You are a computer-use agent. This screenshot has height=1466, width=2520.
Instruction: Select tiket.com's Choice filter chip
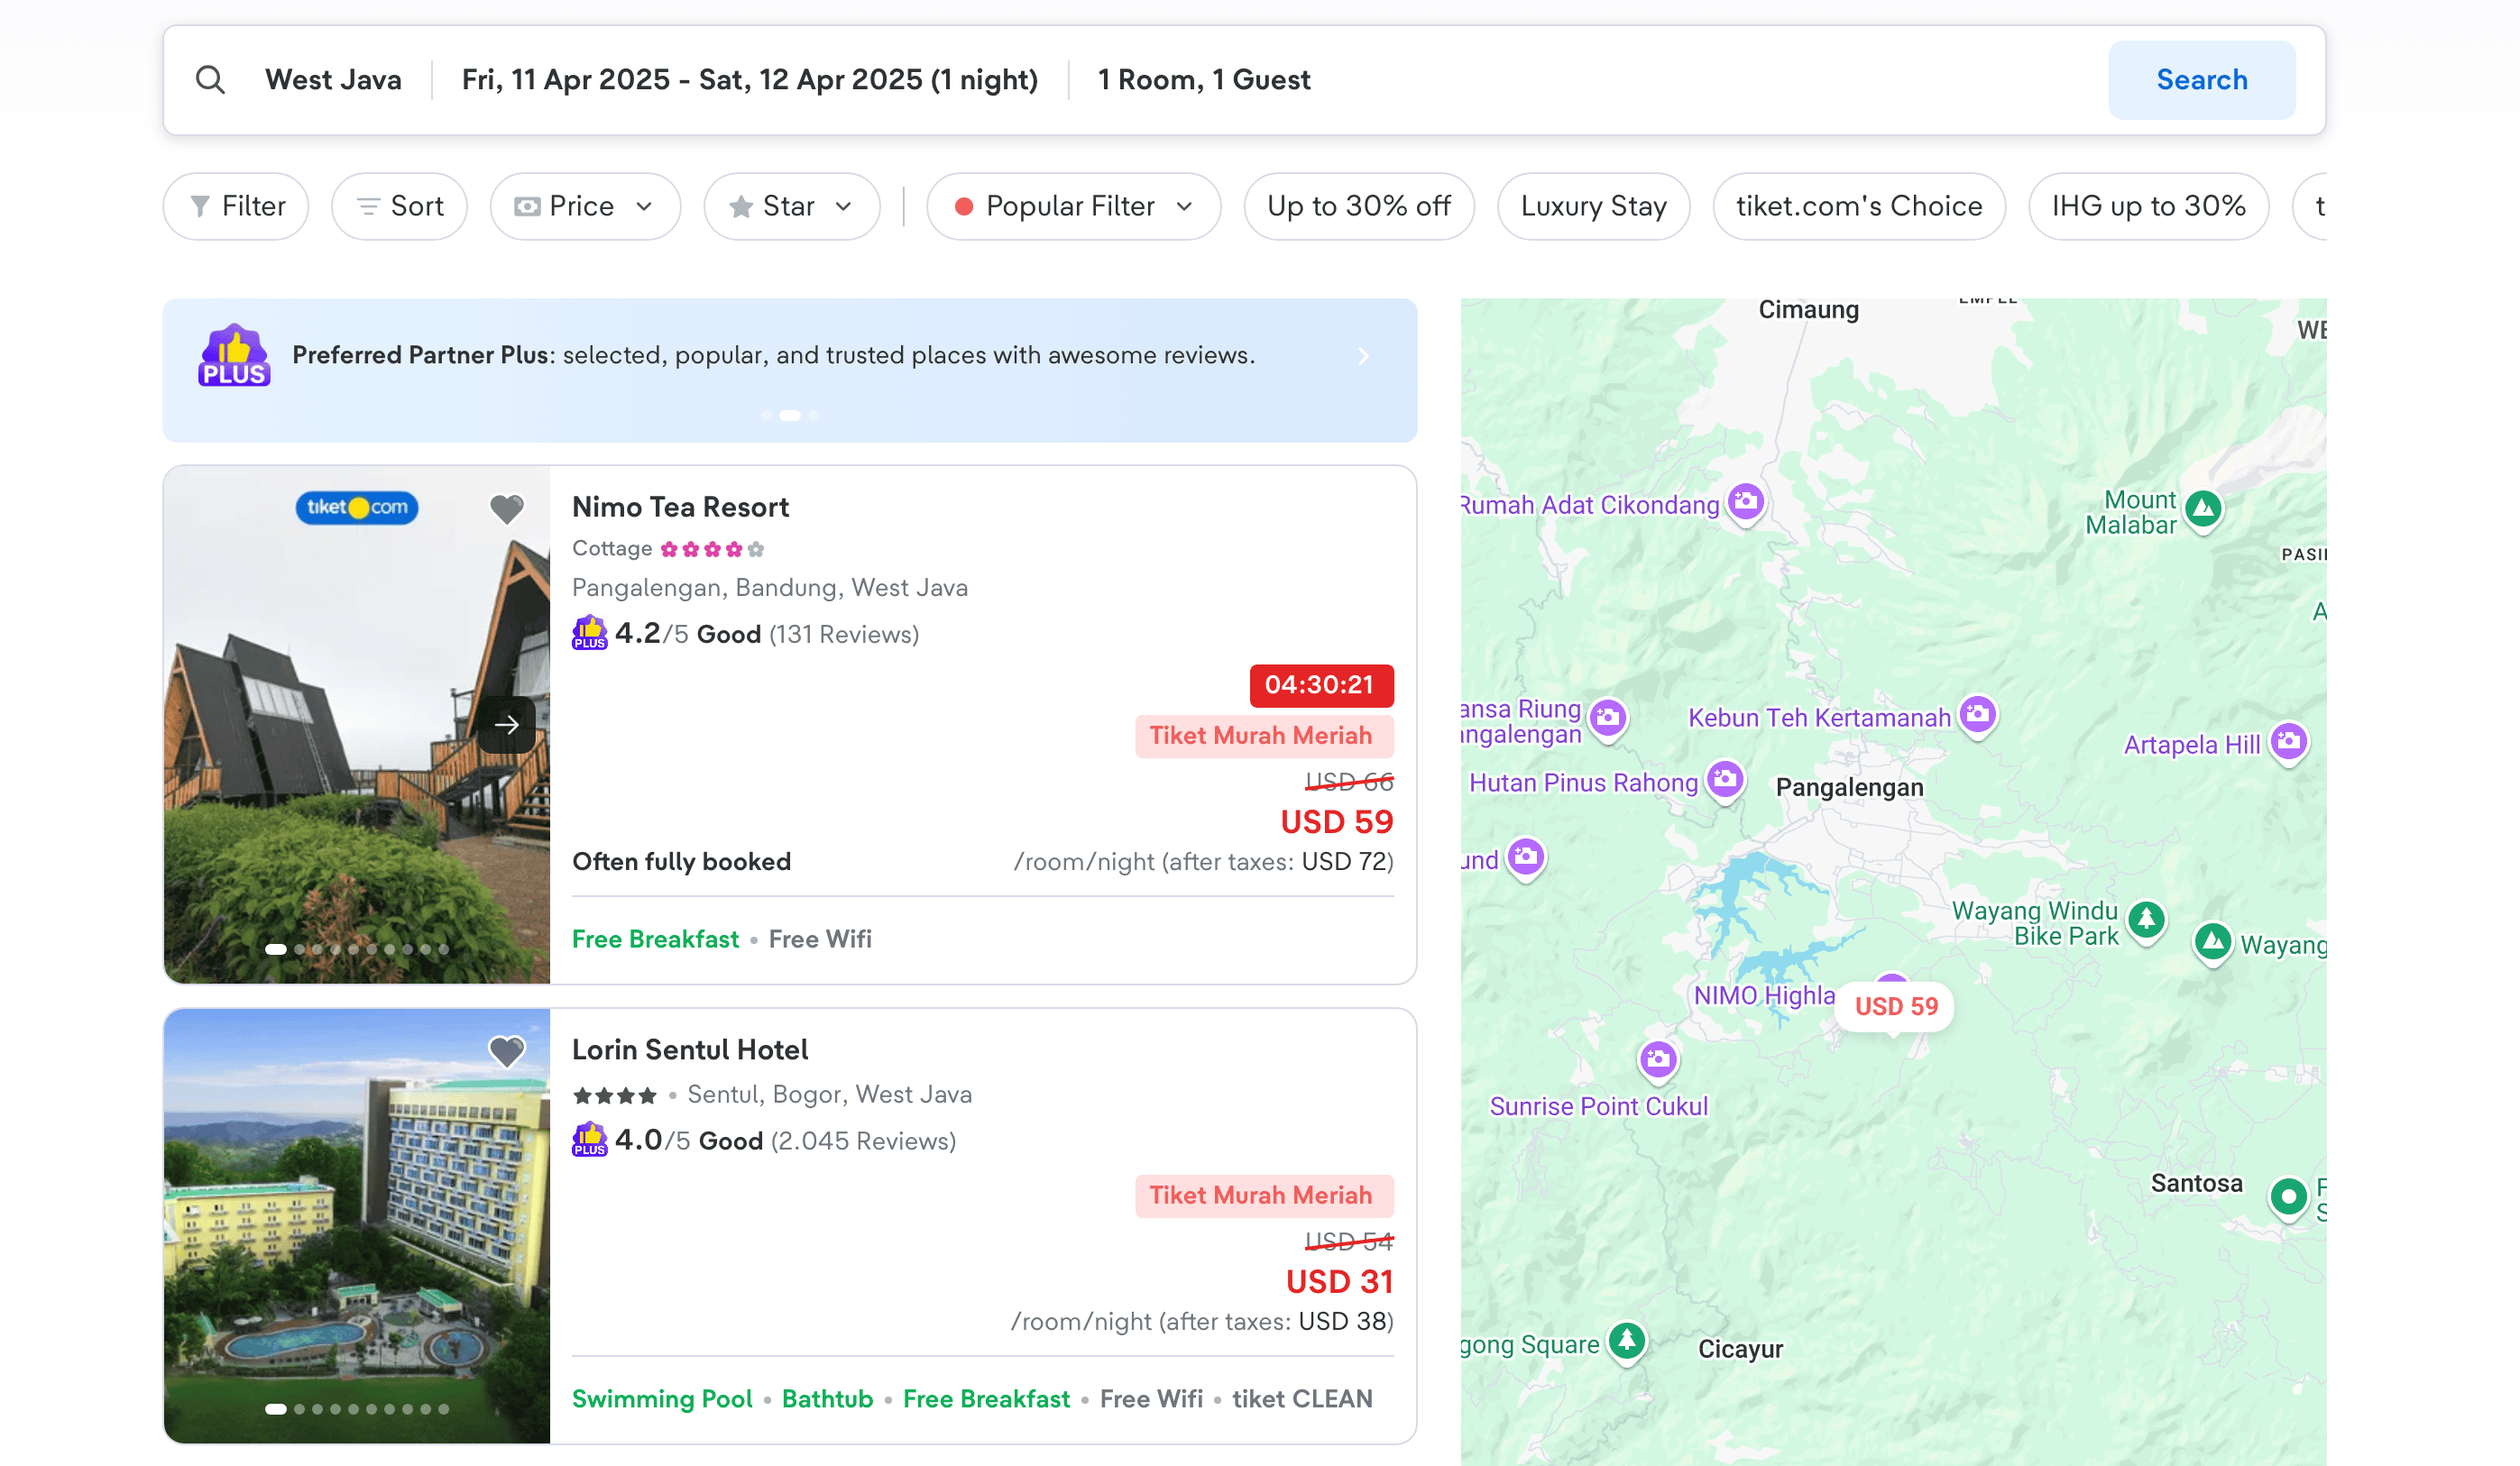pos(1858,206)
